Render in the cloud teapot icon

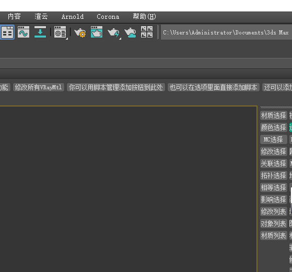tap(131, 32)
